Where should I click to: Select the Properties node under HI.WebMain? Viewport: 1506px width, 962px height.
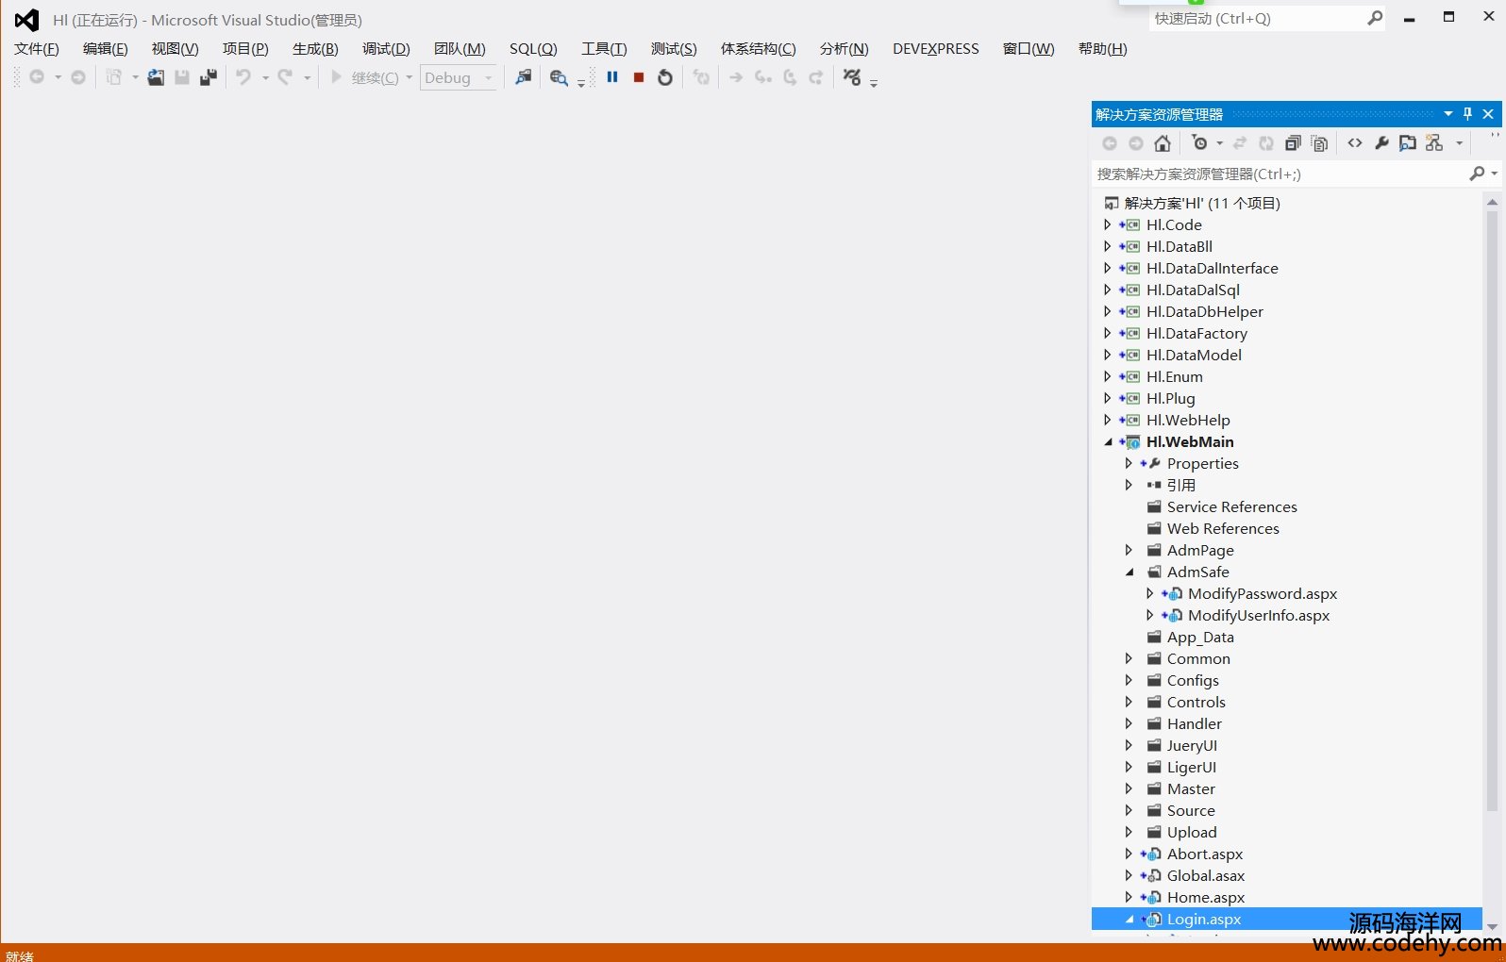point(1202,463)
